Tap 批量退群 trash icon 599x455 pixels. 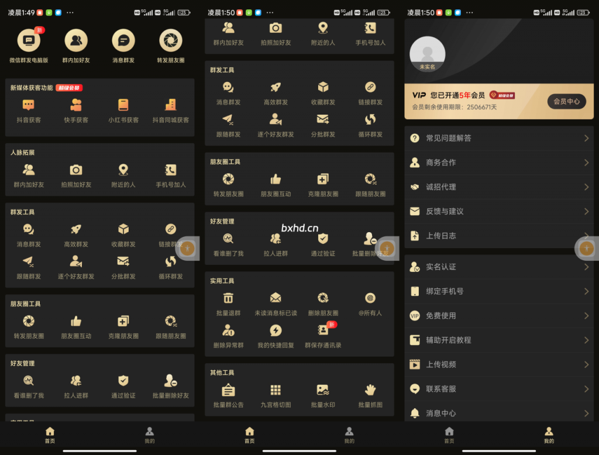pos(229,298)
